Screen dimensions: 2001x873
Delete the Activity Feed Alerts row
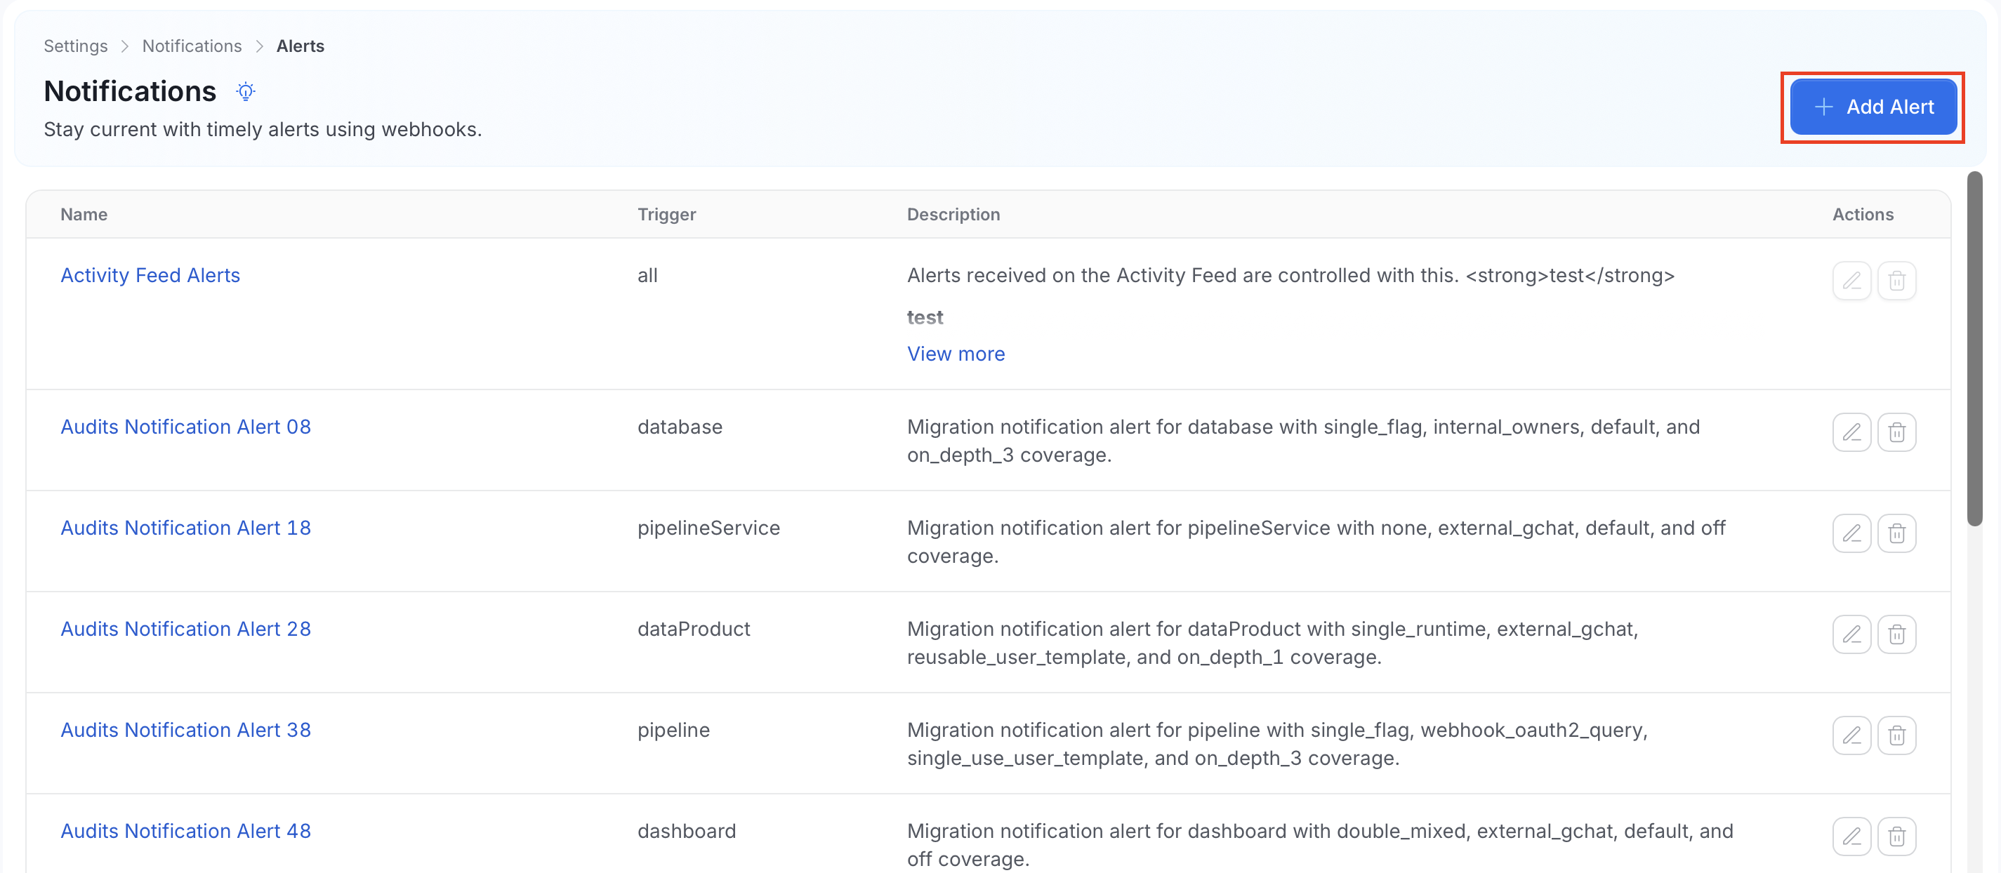(1896, 281)
